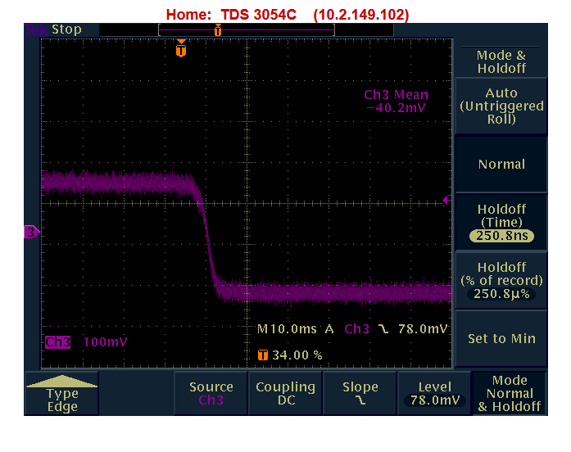This screenshot has width=571, height=452.
Task: Click the orange T icon beside 34.00 %
Action: 262,355
